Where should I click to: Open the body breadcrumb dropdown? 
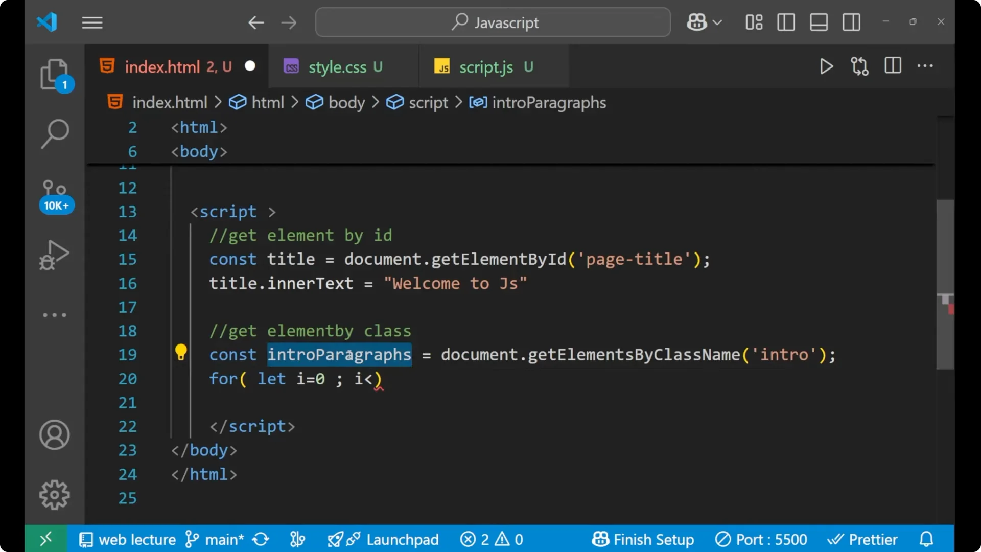346,102
